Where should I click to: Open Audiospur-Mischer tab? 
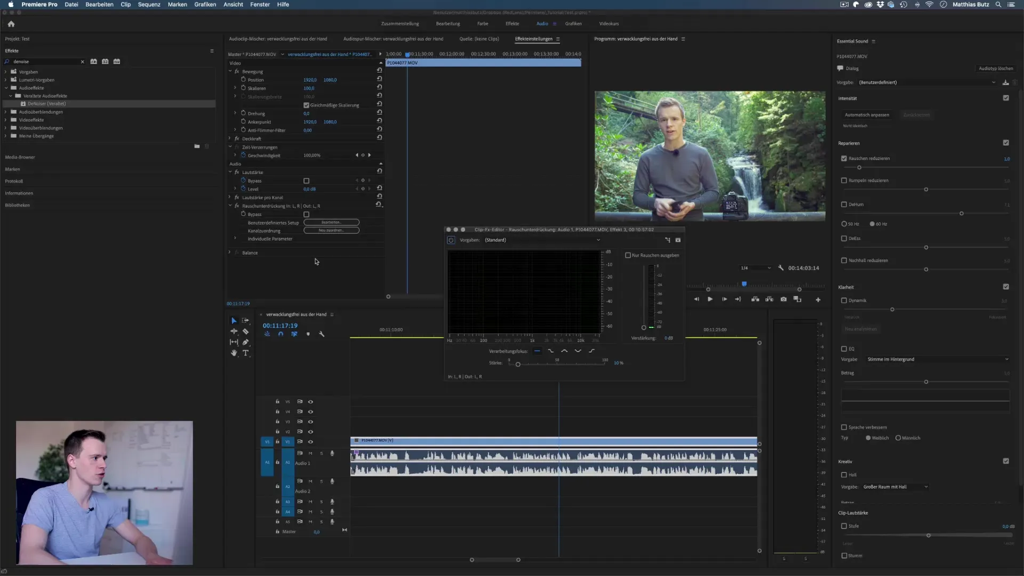click(x=393, y=39)
